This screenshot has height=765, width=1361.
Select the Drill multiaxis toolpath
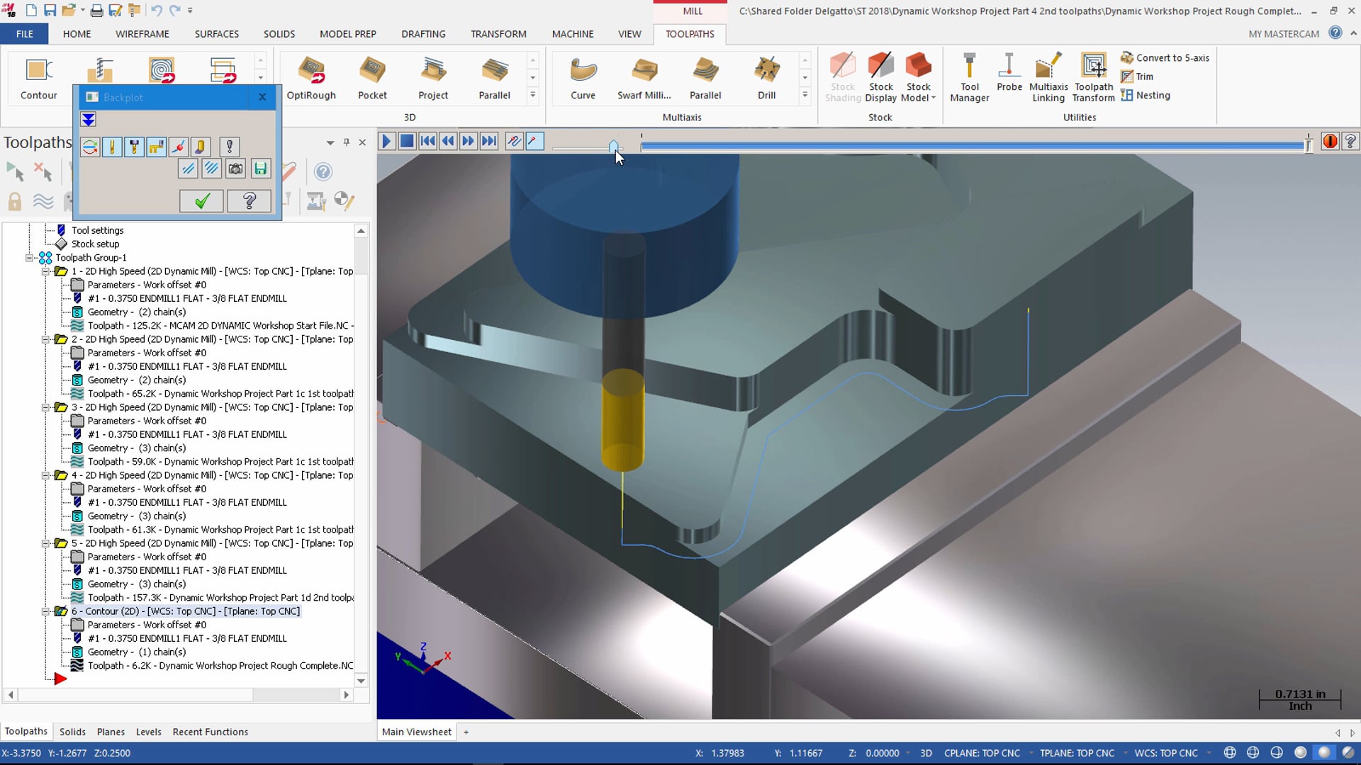pos(766,78)
